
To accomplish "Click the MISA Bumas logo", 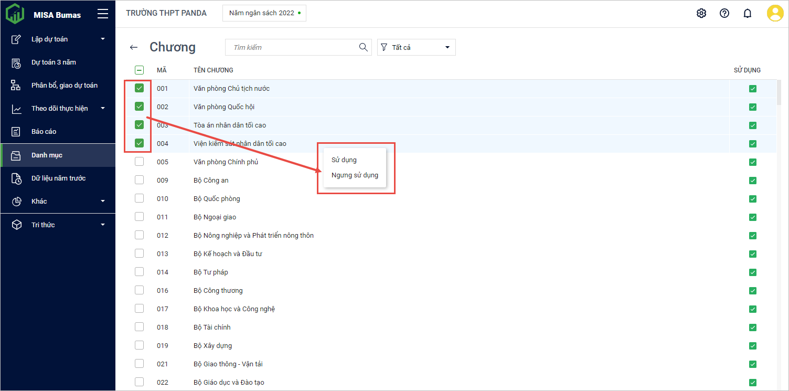I will (x=15, y=14).
